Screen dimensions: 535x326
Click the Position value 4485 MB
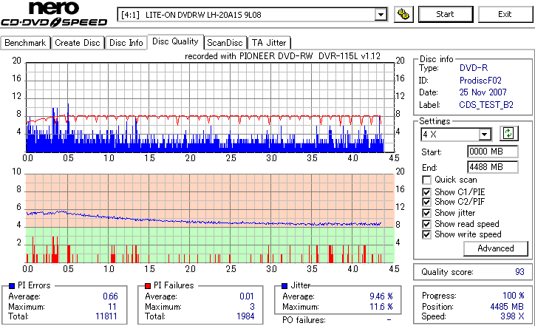pyautogui.click(x=507, y=307)
